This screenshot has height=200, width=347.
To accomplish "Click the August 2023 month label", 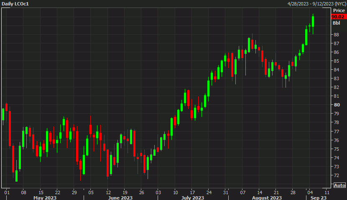I will [267, 197].
